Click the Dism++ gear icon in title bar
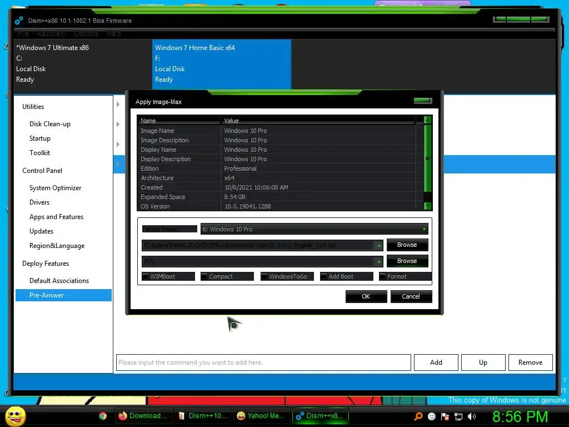The image size is (569, 427). coord(19,21)
